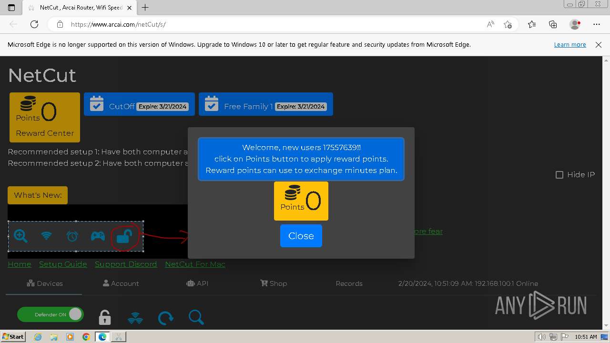This screenshot has width=610, height=343.
Task: Click the taskbar clock showing 10:51 AM
Action: [x=586, y=337]
